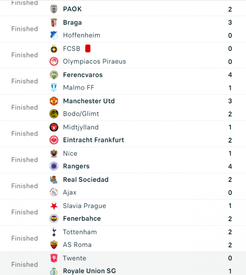Click the Braga team logo
Screen dimensions: 246x275
(54, 22)
